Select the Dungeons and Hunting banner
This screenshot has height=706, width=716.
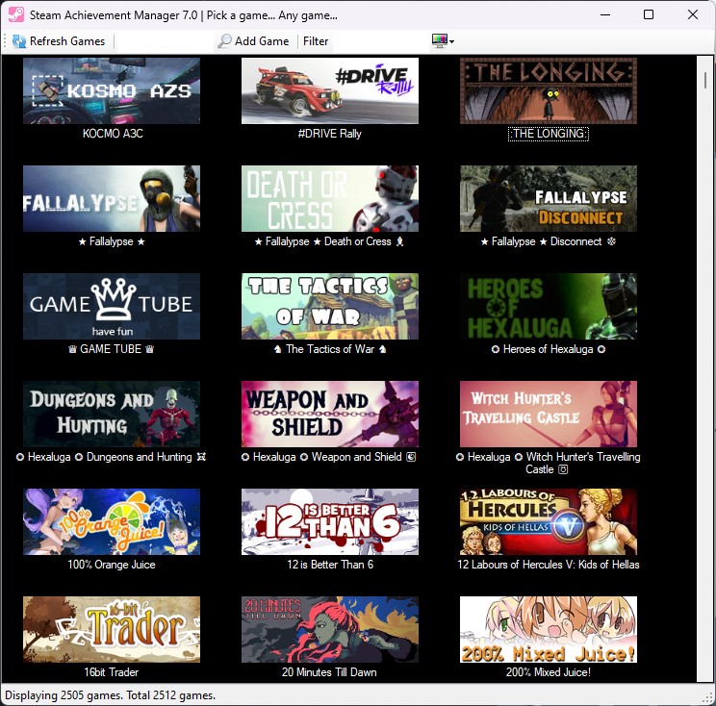(112, 414)
